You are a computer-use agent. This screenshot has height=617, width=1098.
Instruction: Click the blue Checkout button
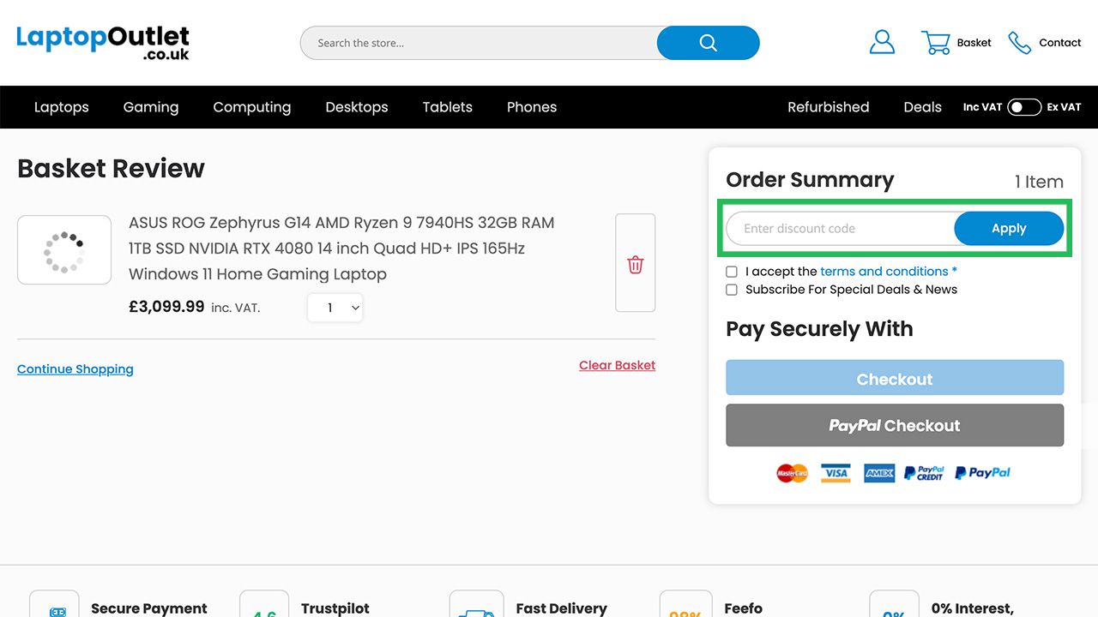pos(895,379)
